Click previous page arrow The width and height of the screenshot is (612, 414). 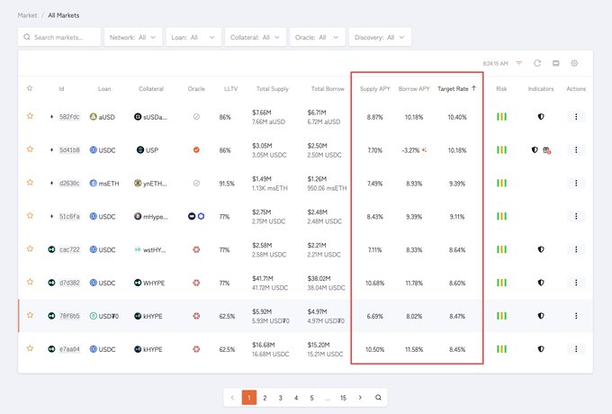coord(232,398)
